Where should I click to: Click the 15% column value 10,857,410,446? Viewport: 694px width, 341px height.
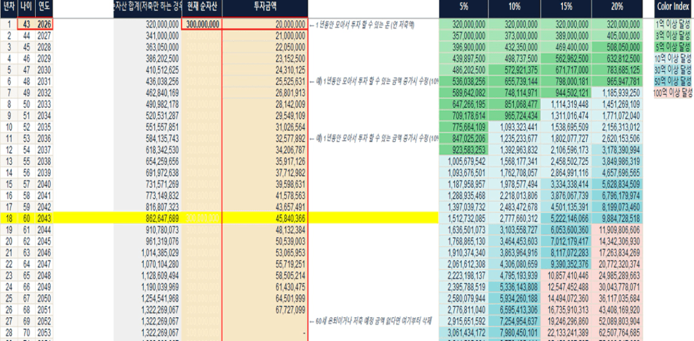pos(567,275)
